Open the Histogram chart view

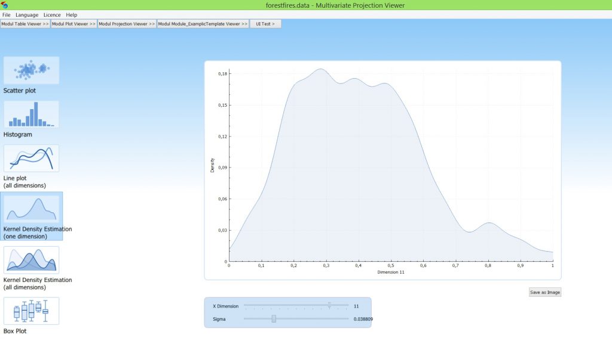tap(31, 114)
